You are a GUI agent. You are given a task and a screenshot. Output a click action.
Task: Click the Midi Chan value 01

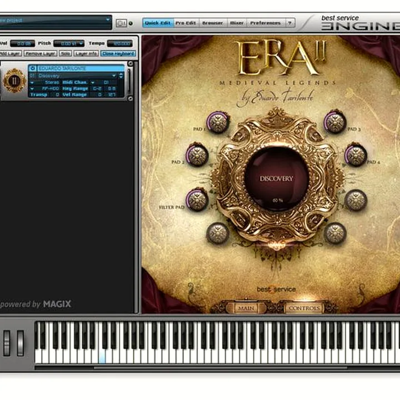(106, 82)
